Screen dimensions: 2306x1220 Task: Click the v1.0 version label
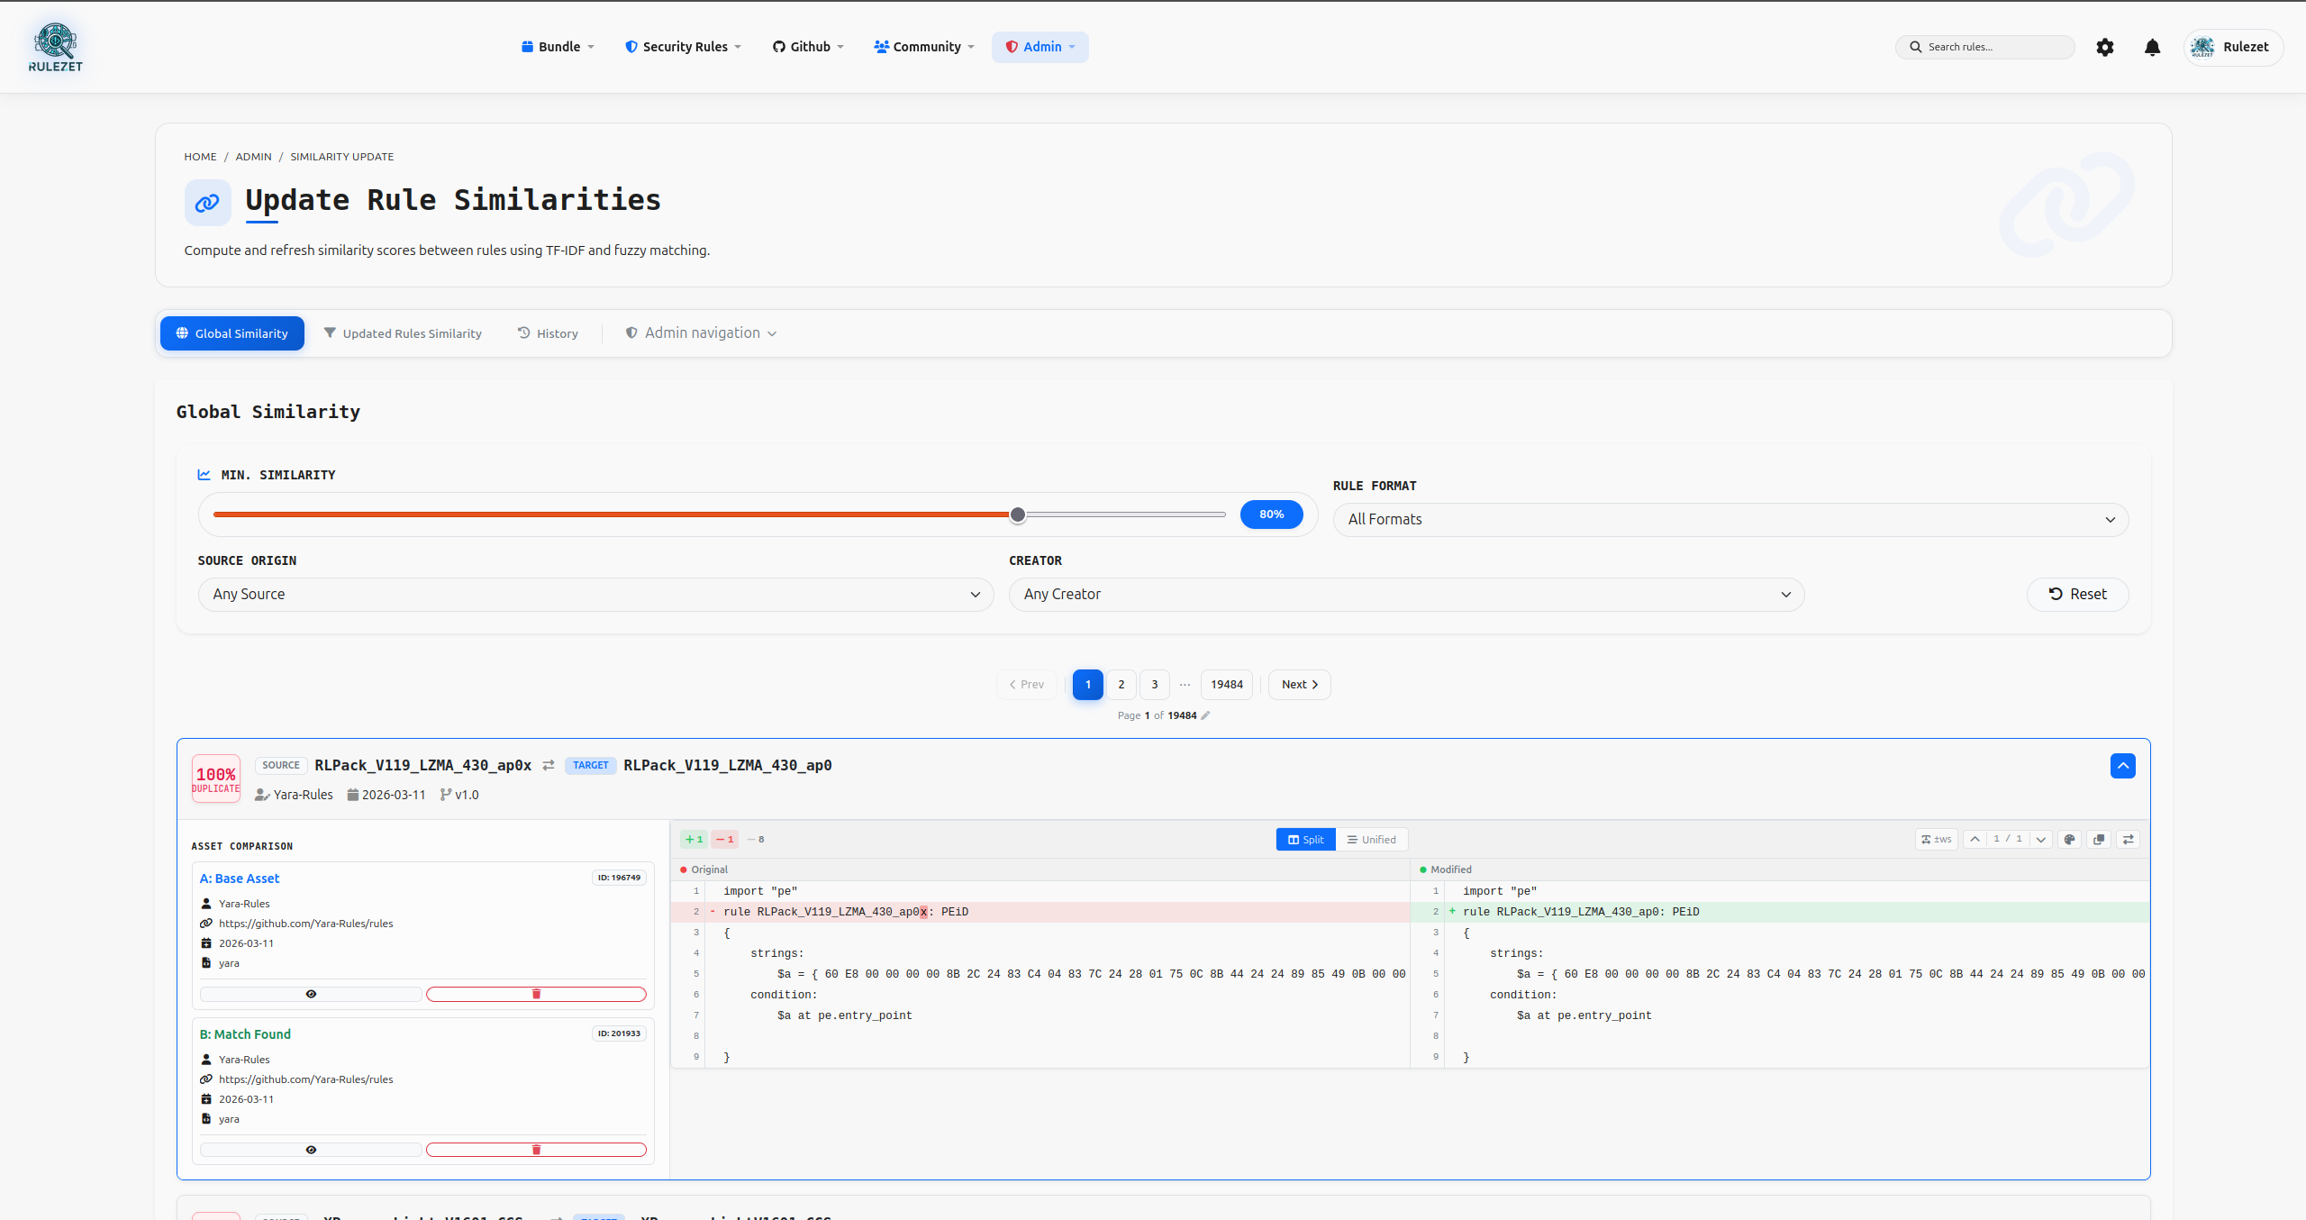point(467,795)
